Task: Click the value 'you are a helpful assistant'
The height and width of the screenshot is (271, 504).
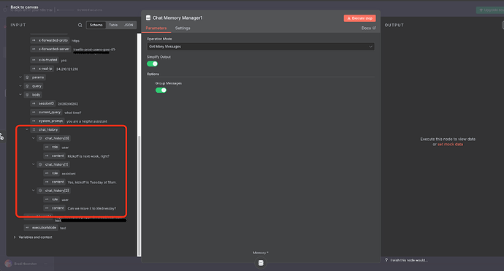Action: point(87,121)
